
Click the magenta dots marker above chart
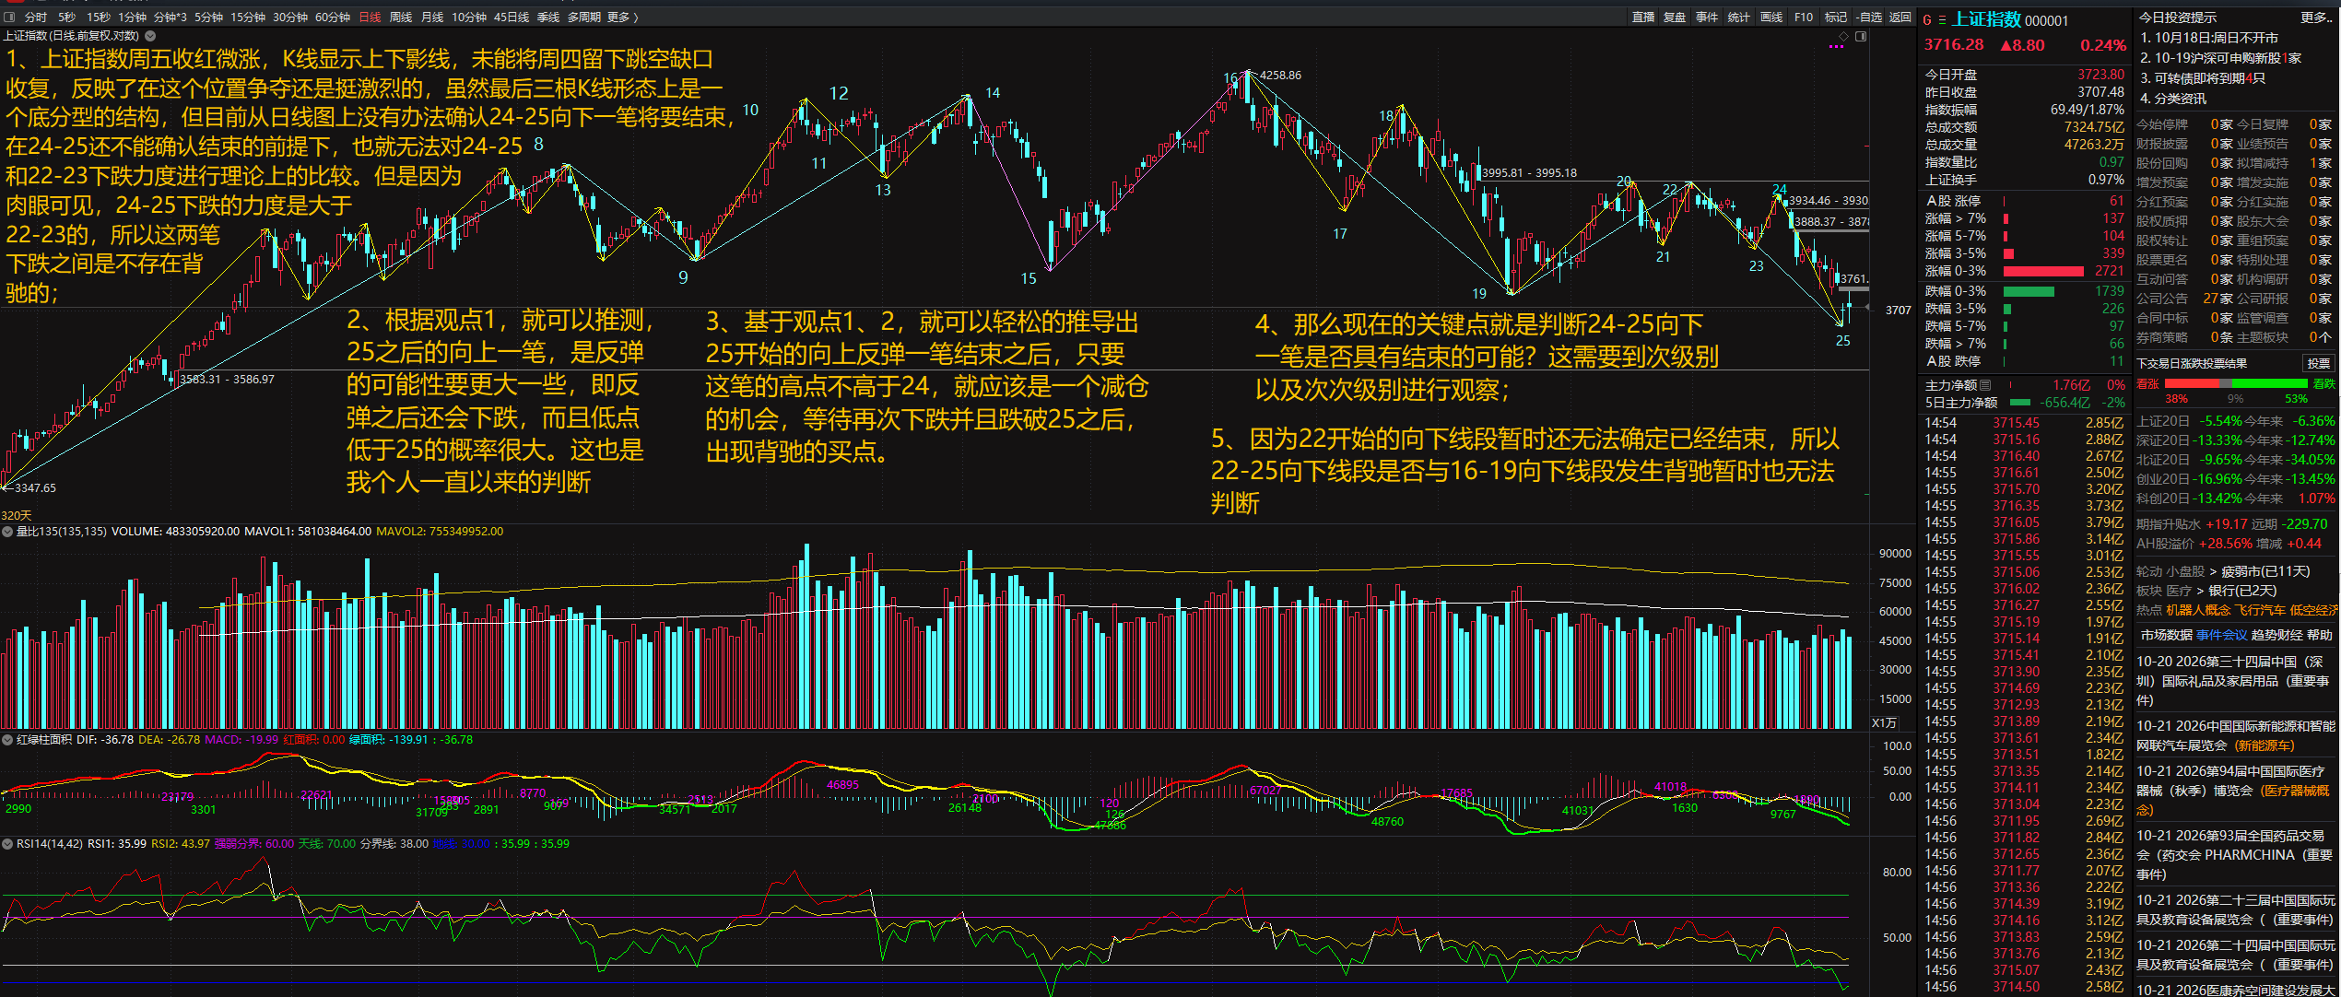click(1836, 46)
